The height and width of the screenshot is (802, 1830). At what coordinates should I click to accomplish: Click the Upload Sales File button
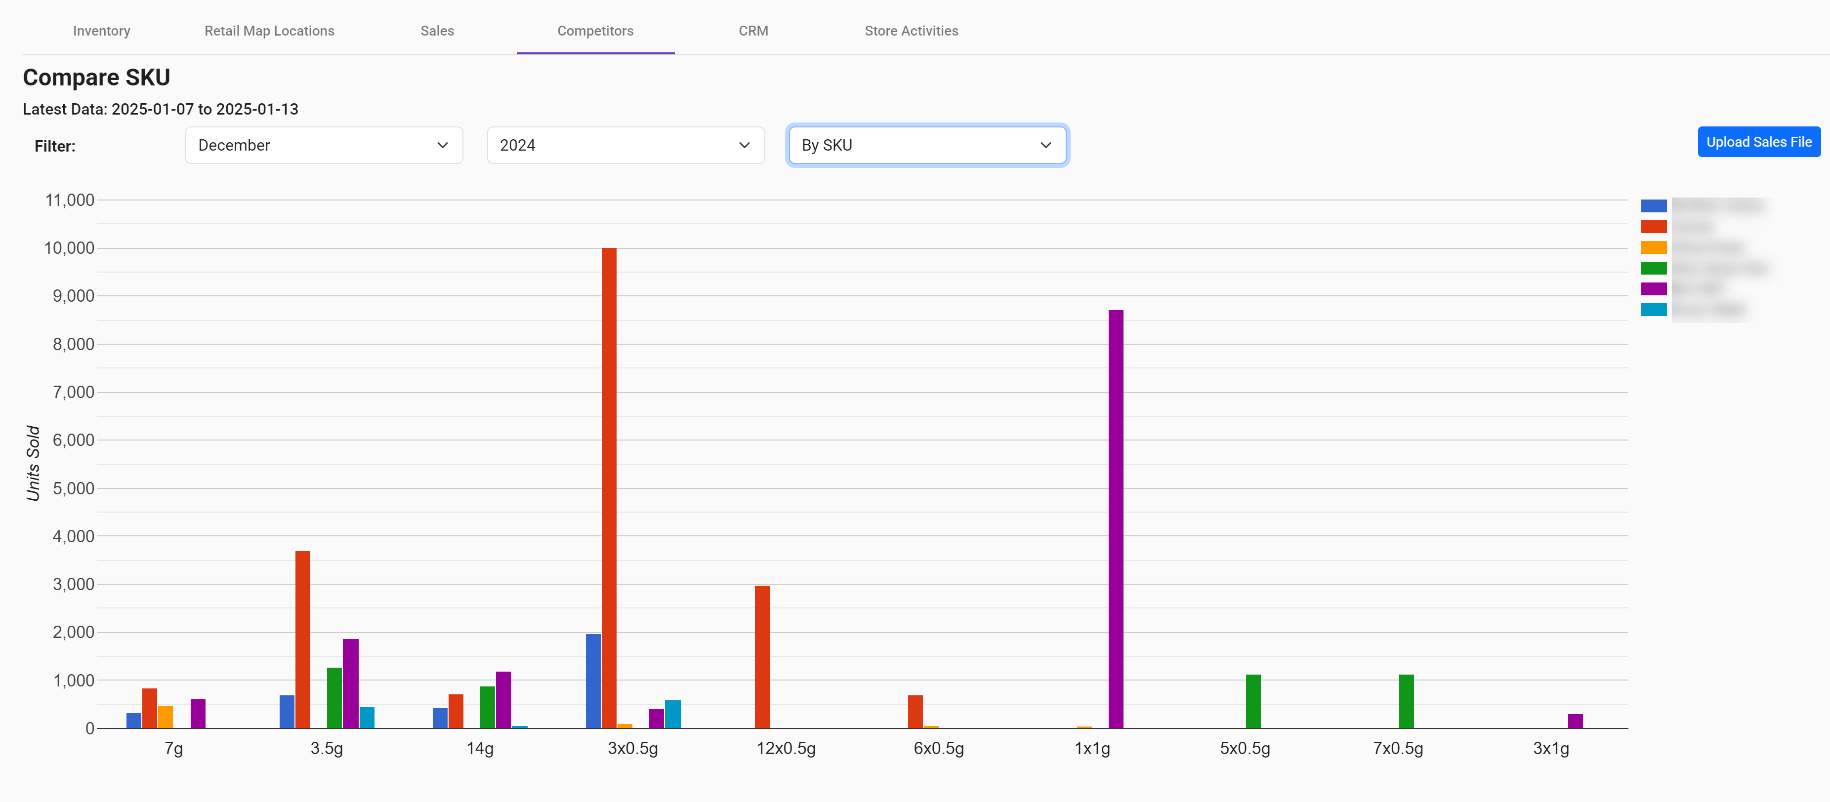tap(1758, 142)
